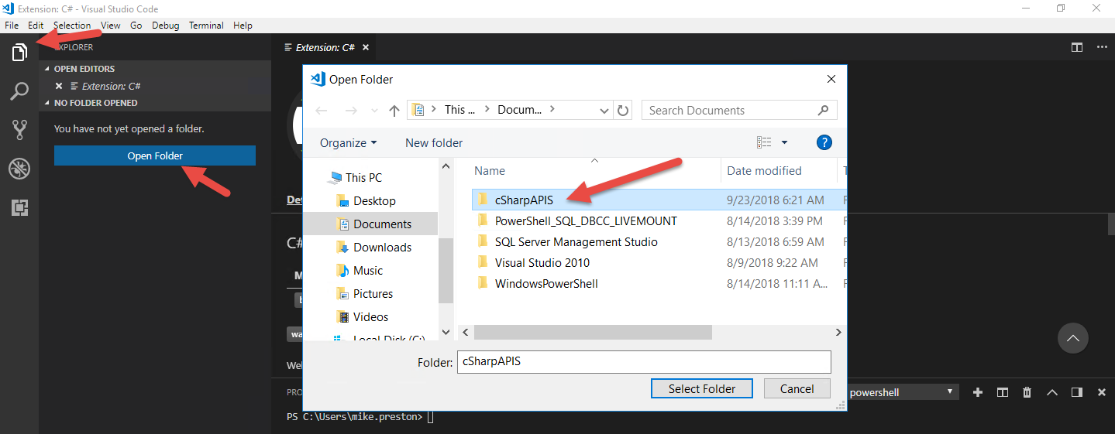Open the view options dropdown arrow

(x=784, y=142)
